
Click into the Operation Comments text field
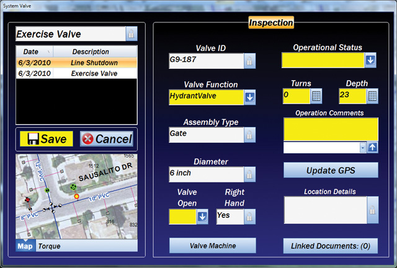pos(331,129)
